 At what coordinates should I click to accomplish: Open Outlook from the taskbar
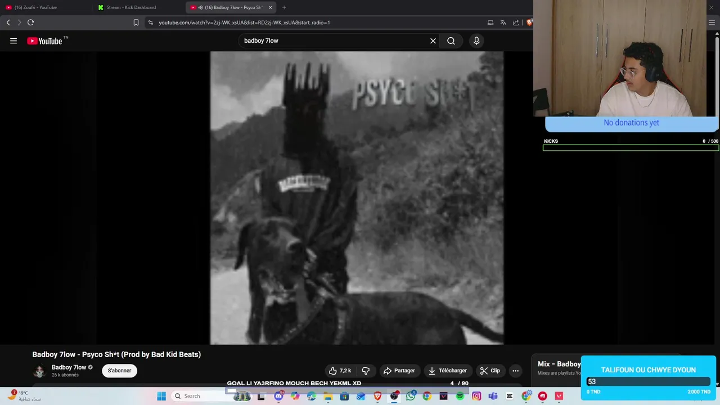point(361,396)
